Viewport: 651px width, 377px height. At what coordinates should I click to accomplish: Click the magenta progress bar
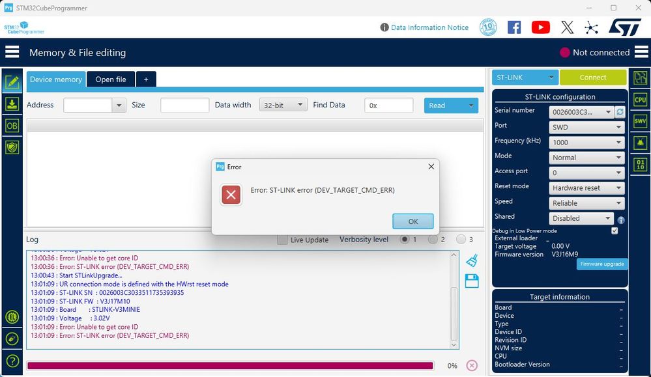(231, 365)
